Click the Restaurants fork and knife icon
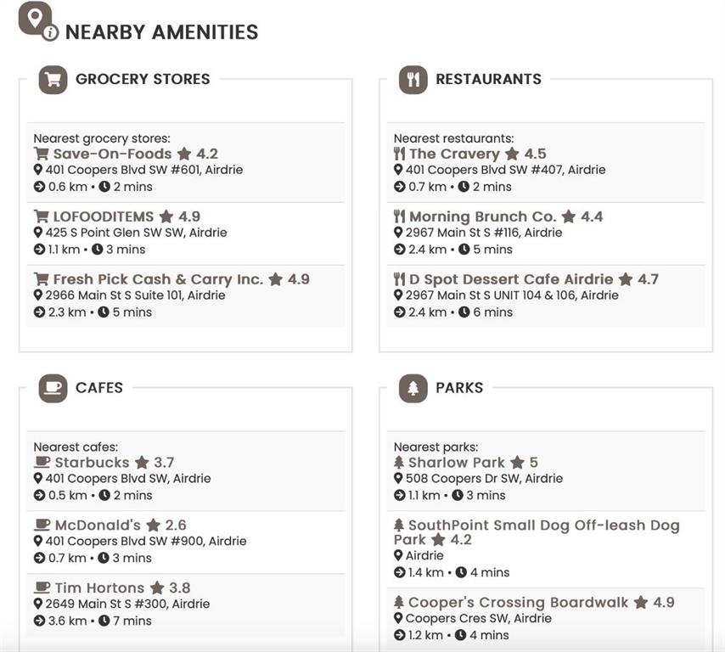Viewport: 725px width, 652px height. 413,80
